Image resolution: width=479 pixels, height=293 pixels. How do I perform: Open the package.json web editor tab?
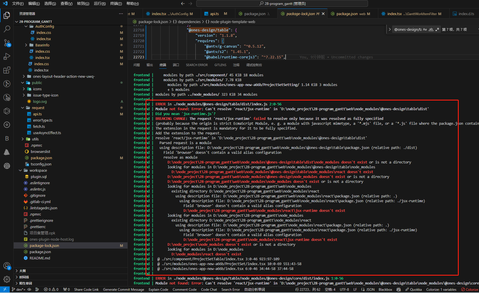point(353,14)
